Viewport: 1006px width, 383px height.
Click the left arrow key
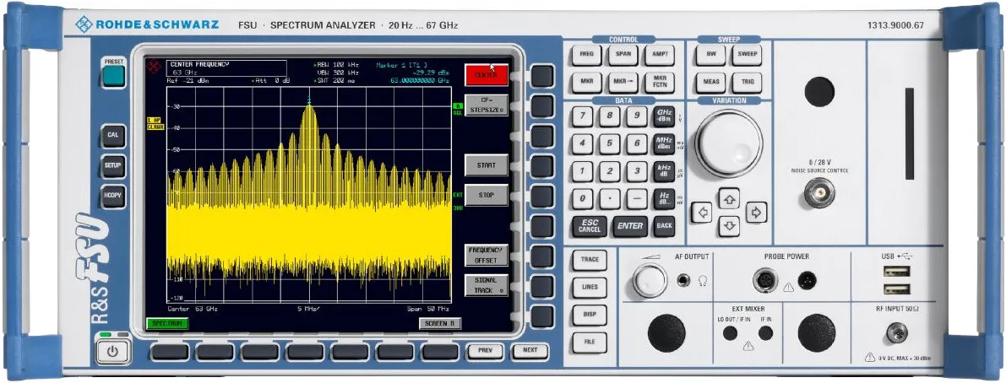pos(703,212)
